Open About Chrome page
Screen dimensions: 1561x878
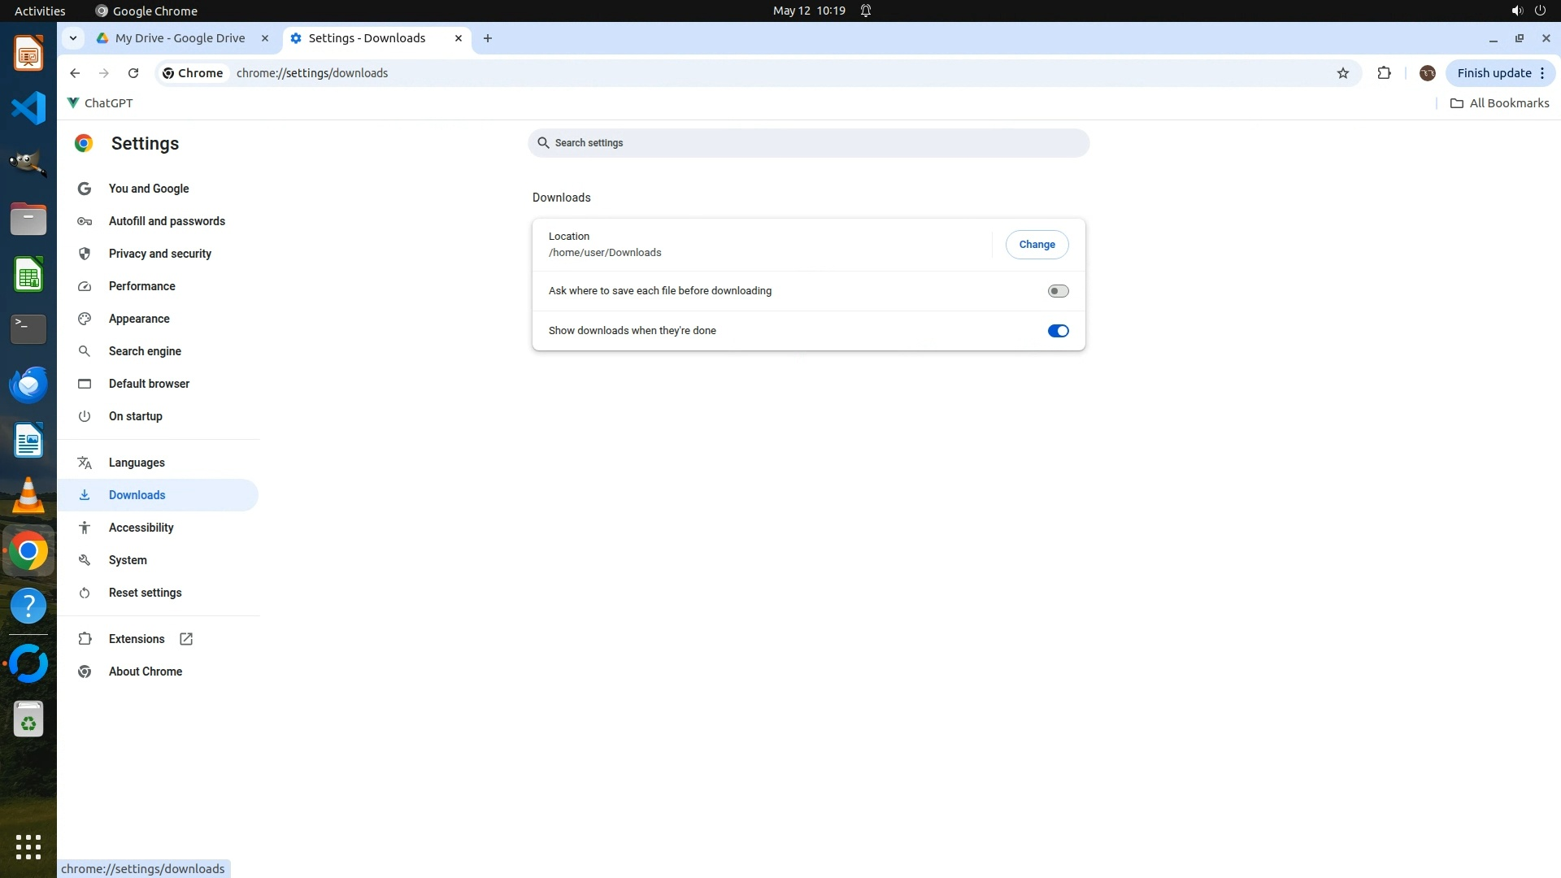click(x=146, y=672)
